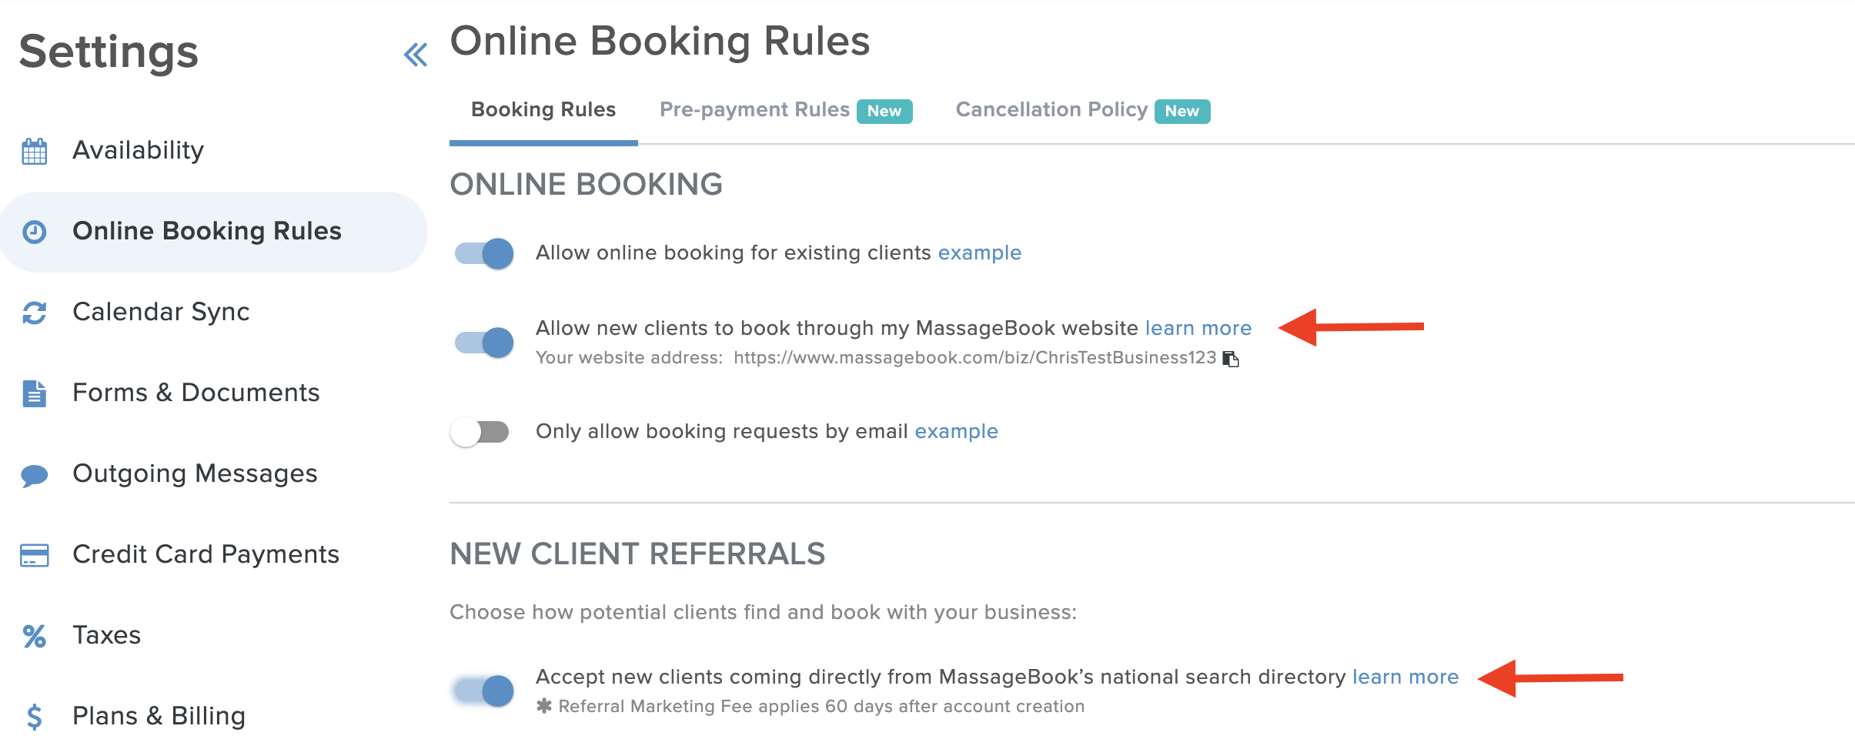Click the massagebook.com/biz/ChrisTestBusiness123 address
The image size is (1855, 756).
(975, 357)
